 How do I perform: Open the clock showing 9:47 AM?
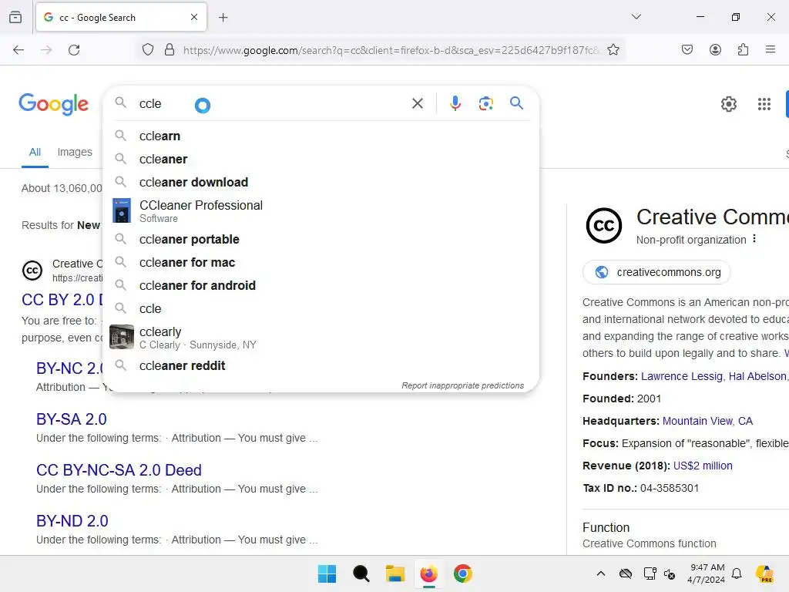[707, 573]
